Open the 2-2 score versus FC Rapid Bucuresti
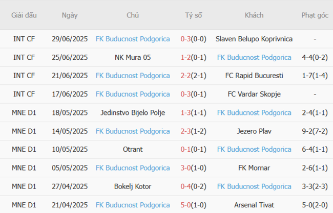The height and width of the screenshot is (213, 333). (x=193, y=76)
